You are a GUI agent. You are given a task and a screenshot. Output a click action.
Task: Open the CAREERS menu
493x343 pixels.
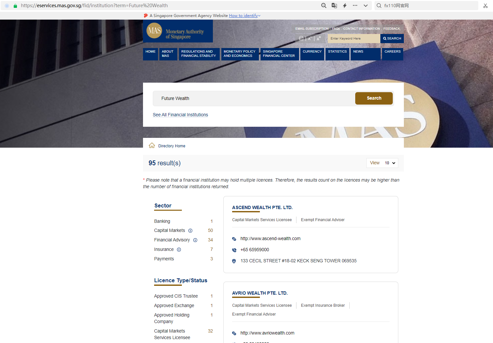coord(392,54)
